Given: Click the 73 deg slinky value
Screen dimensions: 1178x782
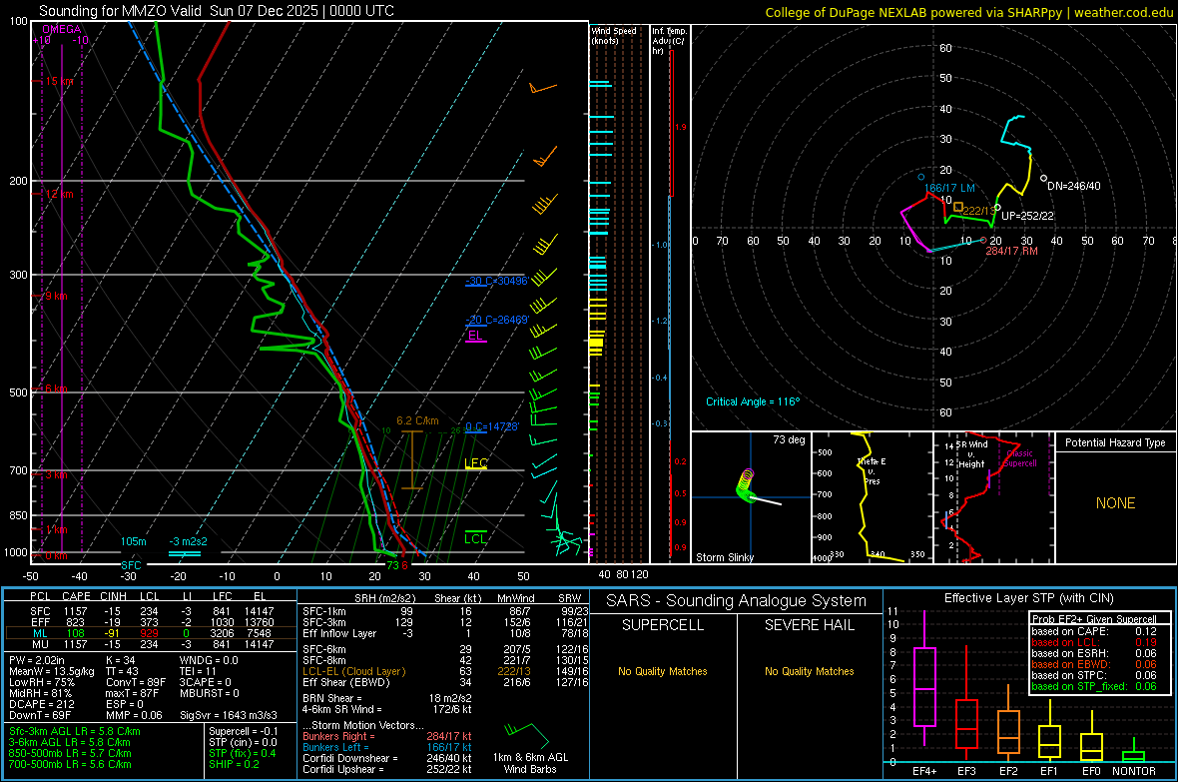Looking at the screenshot, I should tap(789, 439).
